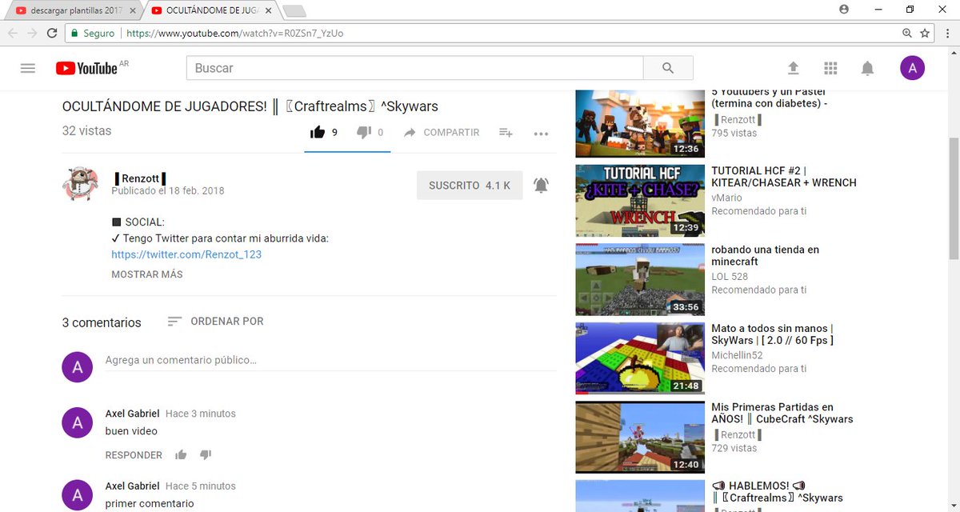Open the ORDENAR POR sort dropdown
The width and height of the screenshot is (960, 512).
pyautogui.click(x=215, y=322)
